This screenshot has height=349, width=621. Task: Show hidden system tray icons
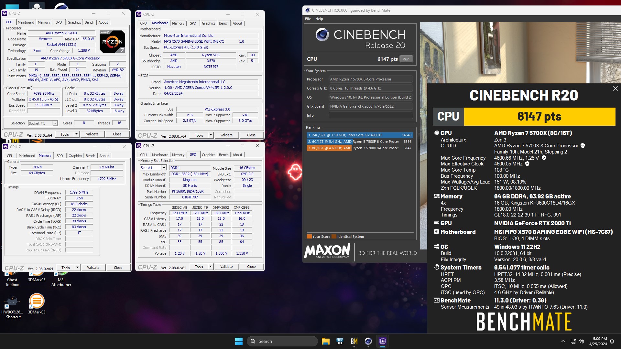point(563,341)
